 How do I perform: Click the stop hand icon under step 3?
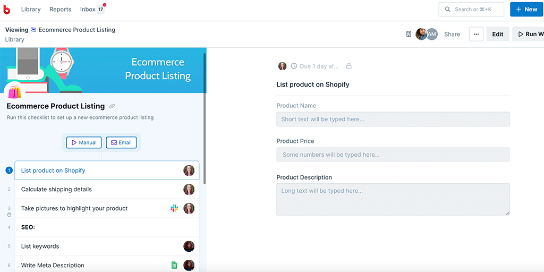9,215
